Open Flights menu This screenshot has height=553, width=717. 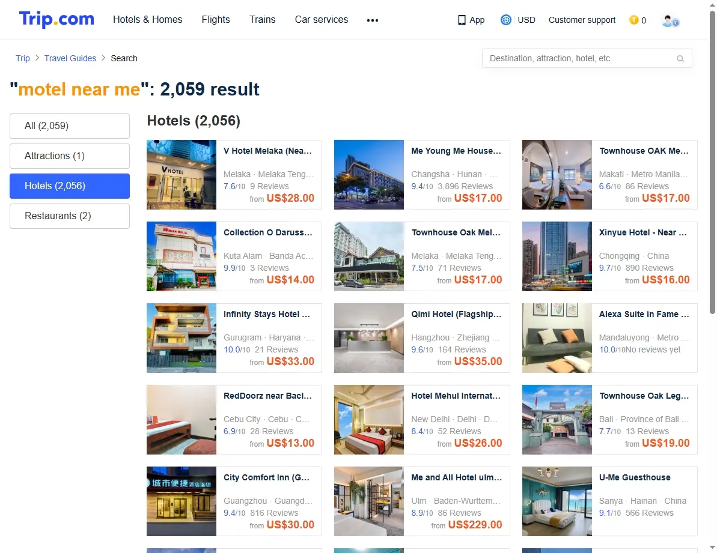[216, 20]
